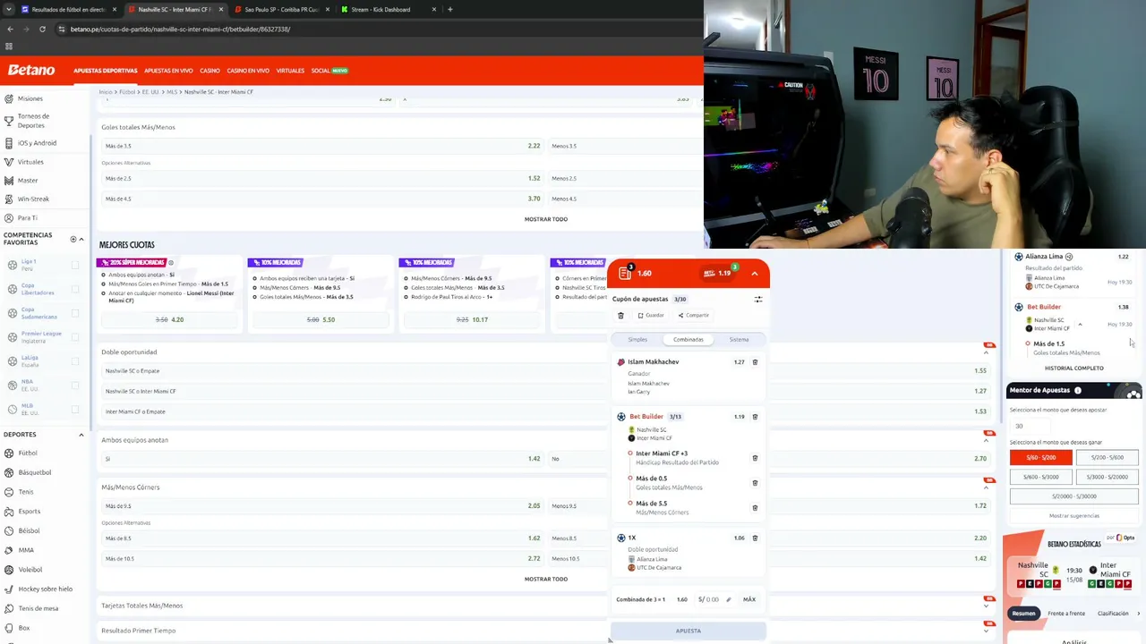
Task: Remove the 1X Doble oportunidad selection
Action: (755, 538)
